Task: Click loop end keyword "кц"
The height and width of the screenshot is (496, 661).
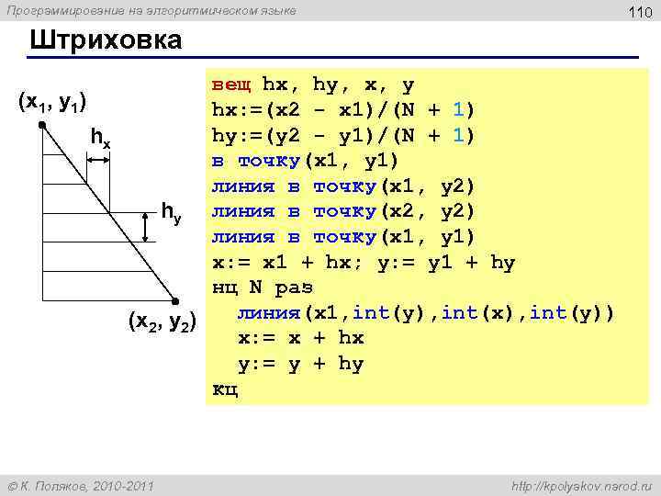Action: coord(225,389)
